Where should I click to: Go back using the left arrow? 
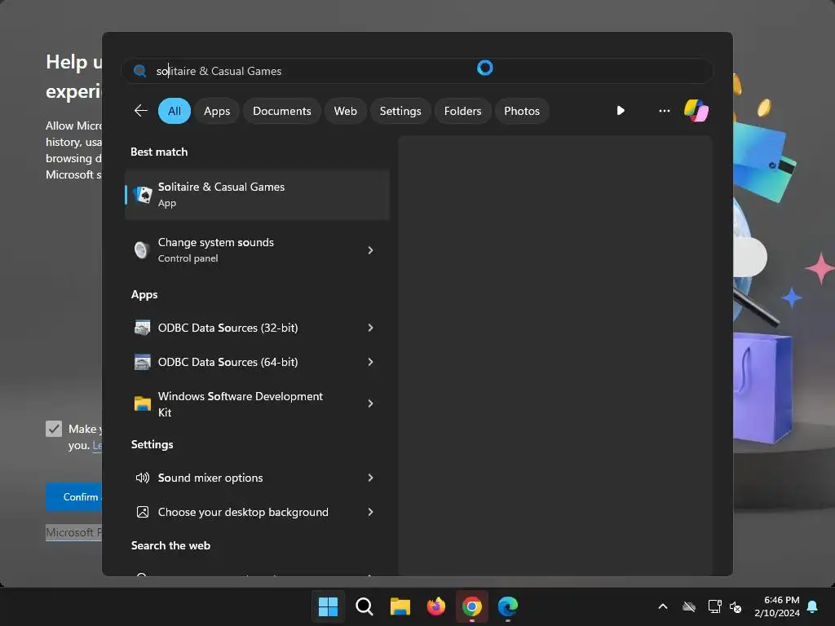(141, 111)
